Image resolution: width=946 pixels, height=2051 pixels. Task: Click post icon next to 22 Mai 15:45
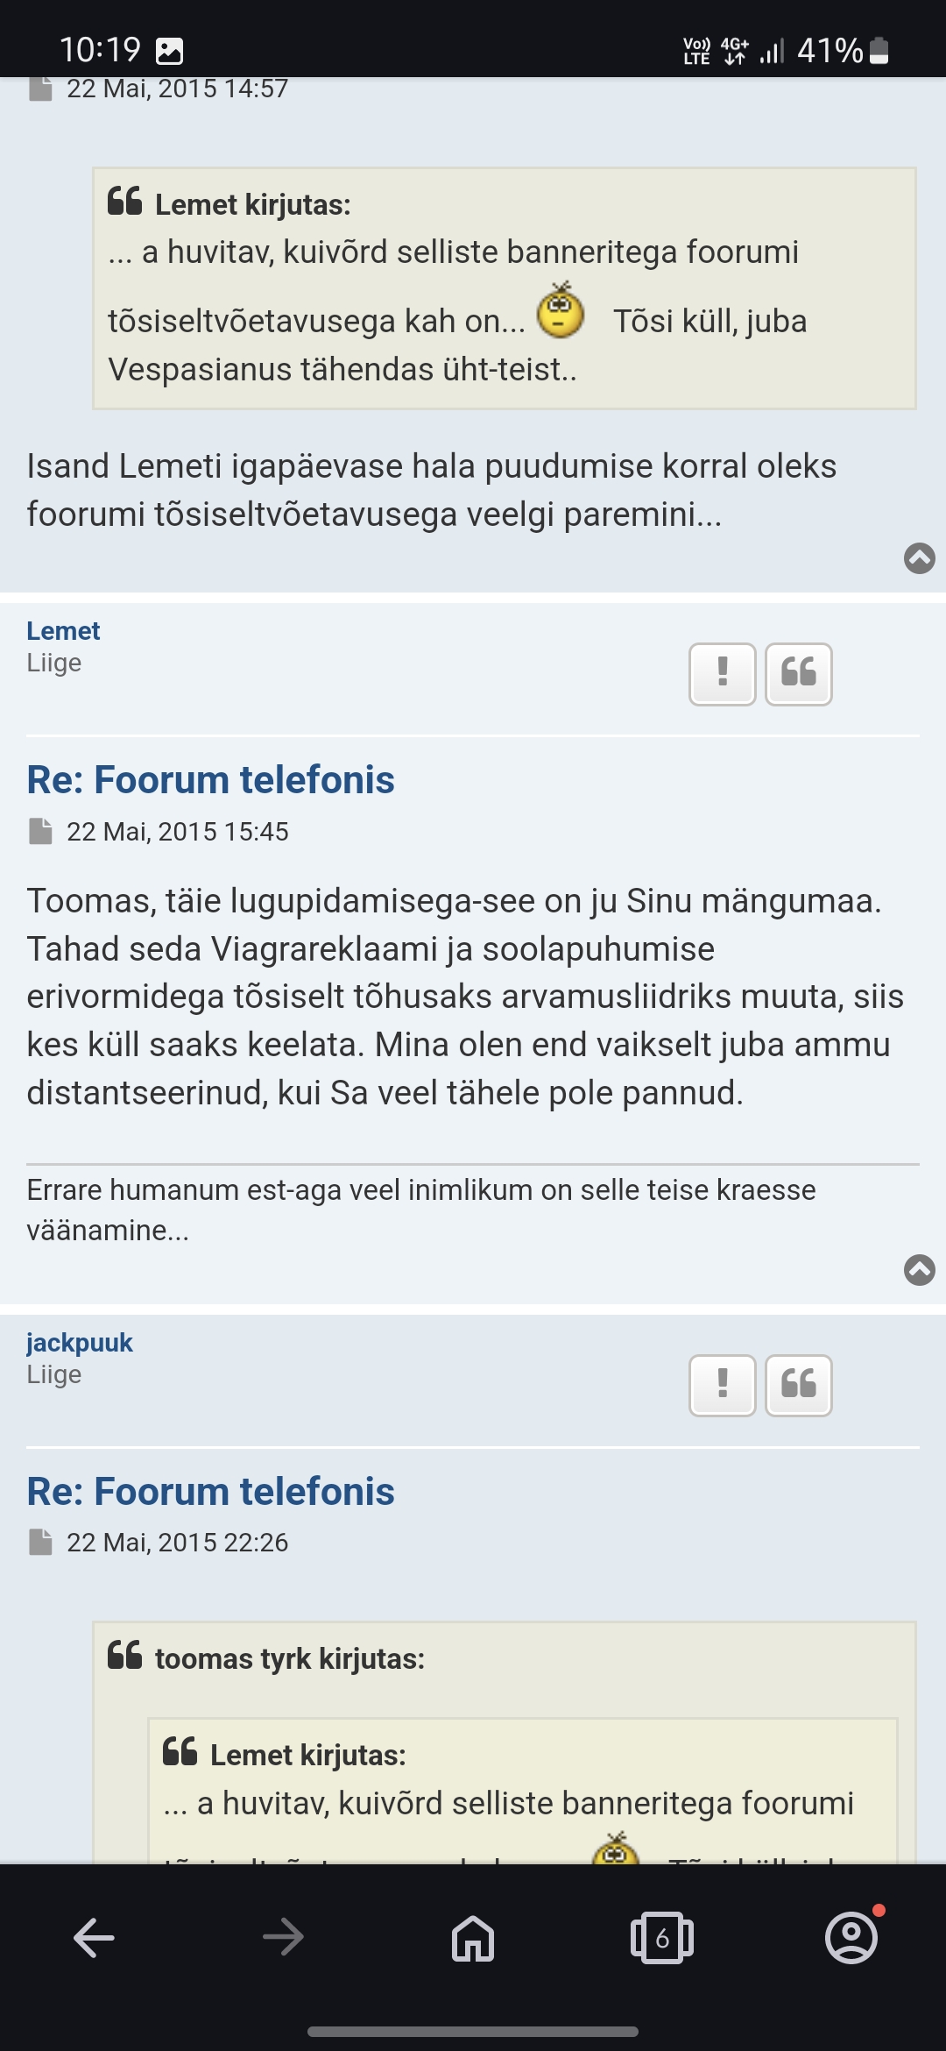(40, 831)
